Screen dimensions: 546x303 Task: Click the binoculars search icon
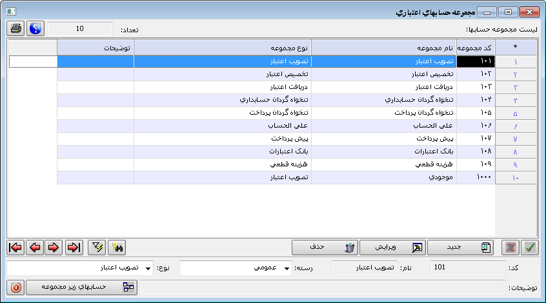coord(117,248)
